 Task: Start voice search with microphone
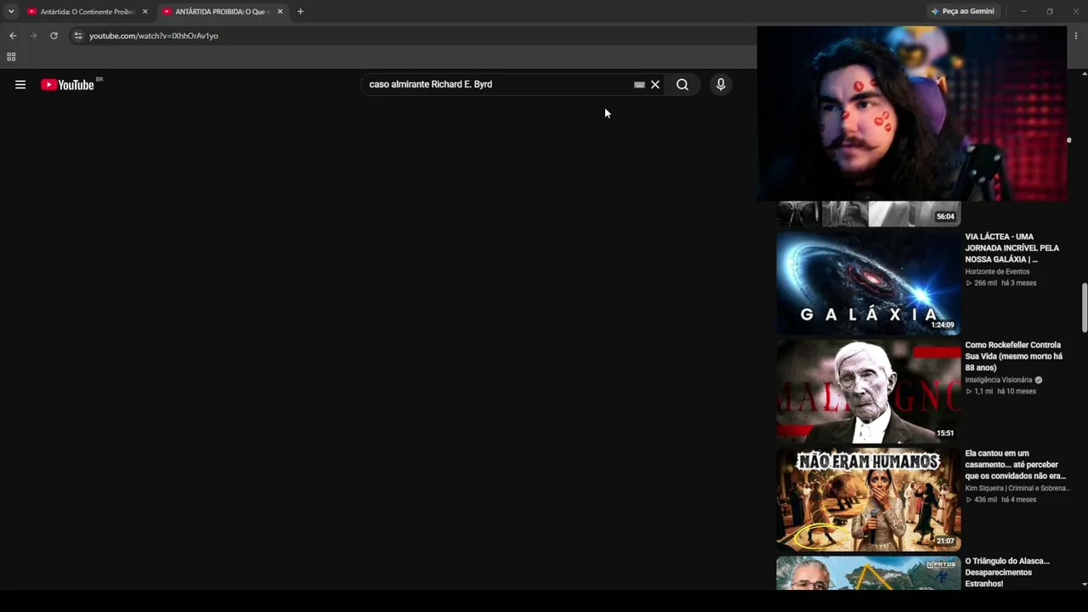pyautogui.click(x=721, y=84)
